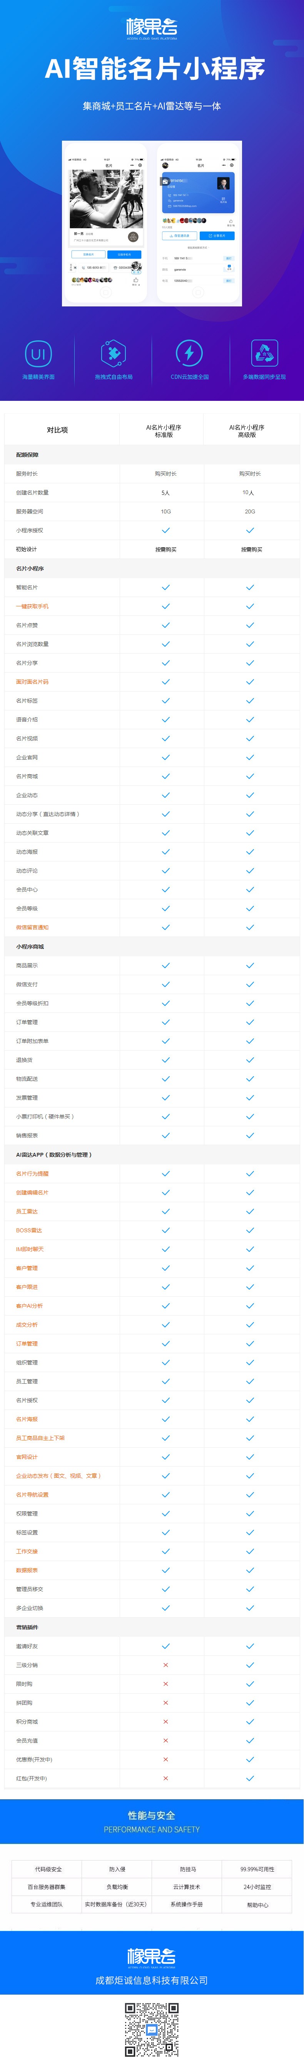Click the 多端数据同步呈现 recycle icon
This screenshot has height=2064, width=304.
pyautogui.click(x=264, y=353)
